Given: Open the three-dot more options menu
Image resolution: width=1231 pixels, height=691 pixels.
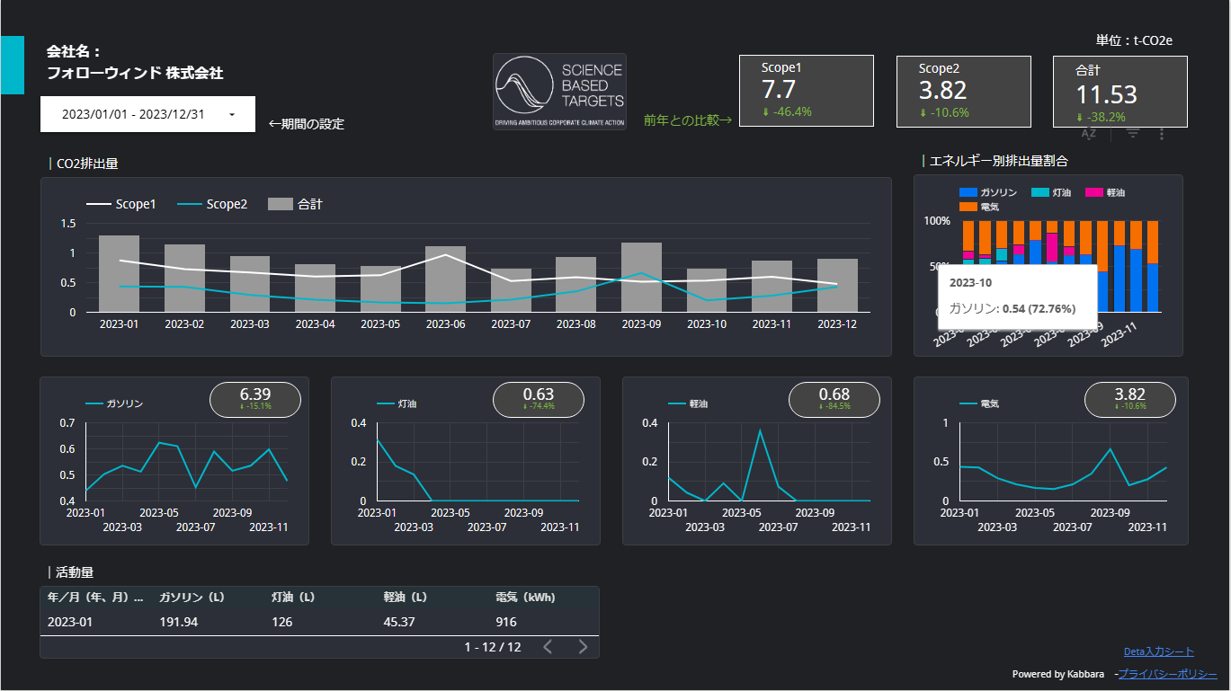Looking at the screenshot, I should (x=1162, y=134).
